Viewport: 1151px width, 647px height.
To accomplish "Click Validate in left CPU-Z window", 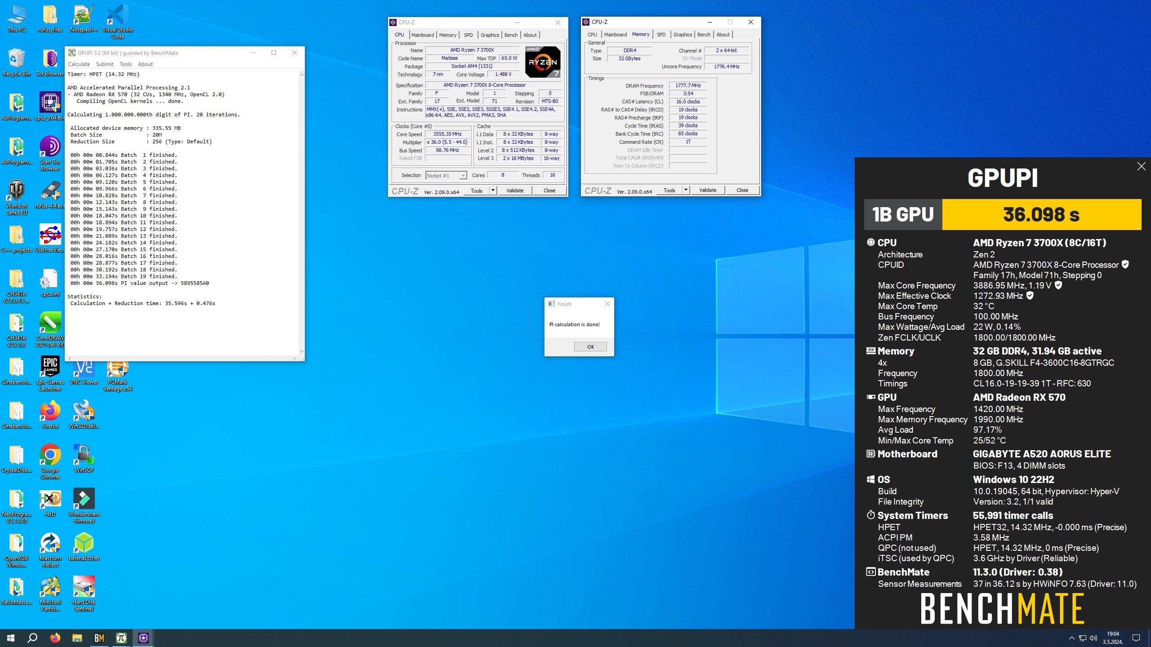I will click(x=515, y=191).
